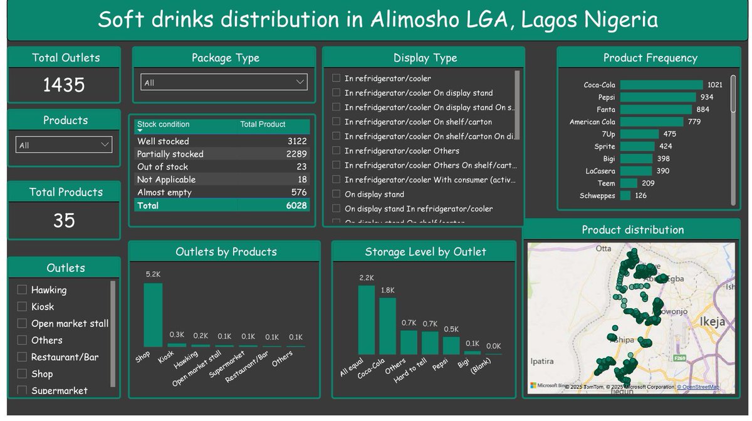Click the Total Product column header

tap(263, 124)
